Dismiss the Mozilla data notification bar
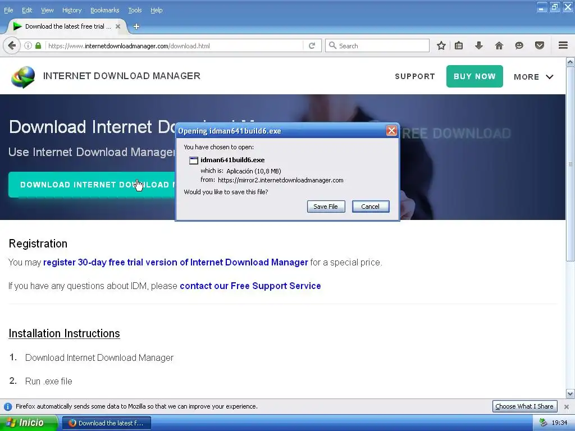 click(567, 407)
